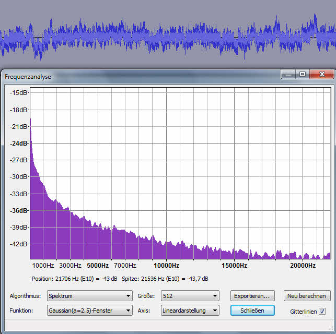Click the Funktion label
Screen dimensions: 336x334
[21, 311]
